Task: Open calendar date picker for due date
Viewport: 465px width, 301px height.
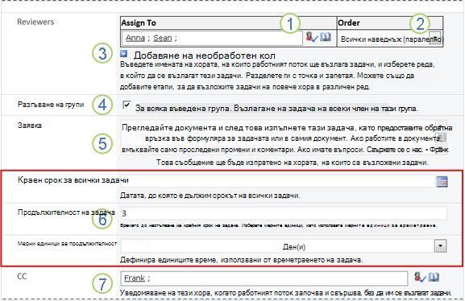Action: click(x=442, y=182)
